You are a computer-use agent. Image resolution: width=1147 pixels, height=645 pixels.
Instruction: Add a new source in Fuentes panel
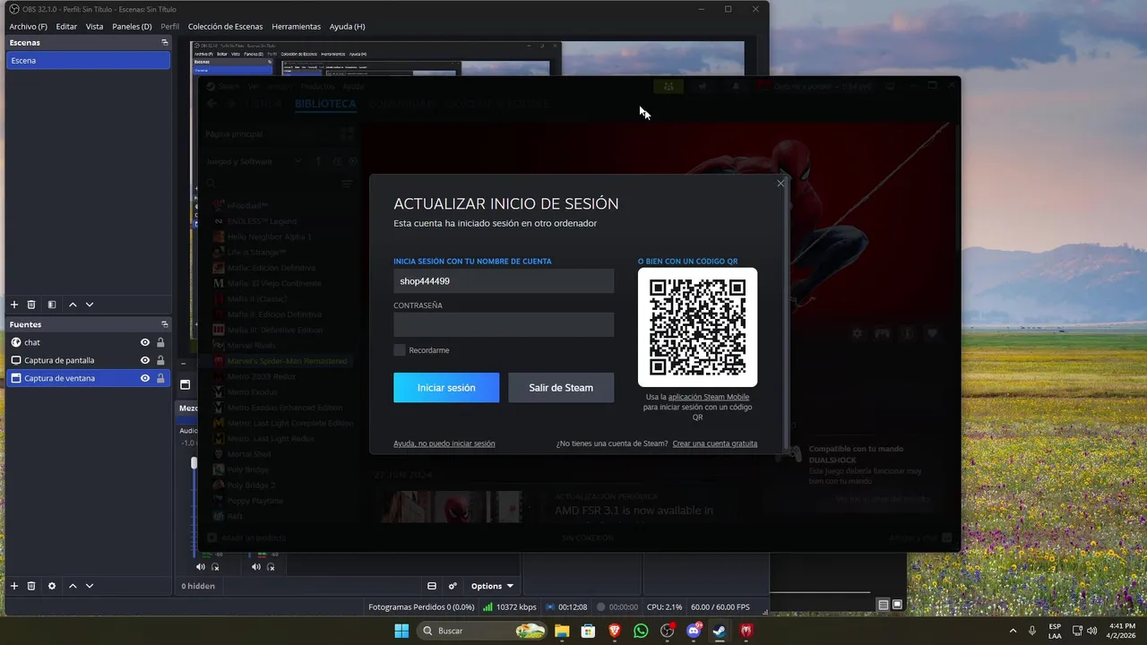[x=14, y=586]
